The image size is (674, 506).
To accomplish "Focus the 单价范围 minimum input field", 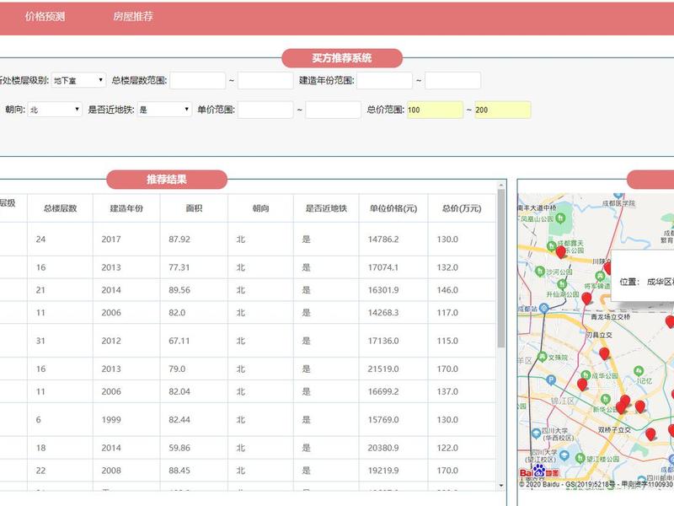I will click(x=265, y=110).
